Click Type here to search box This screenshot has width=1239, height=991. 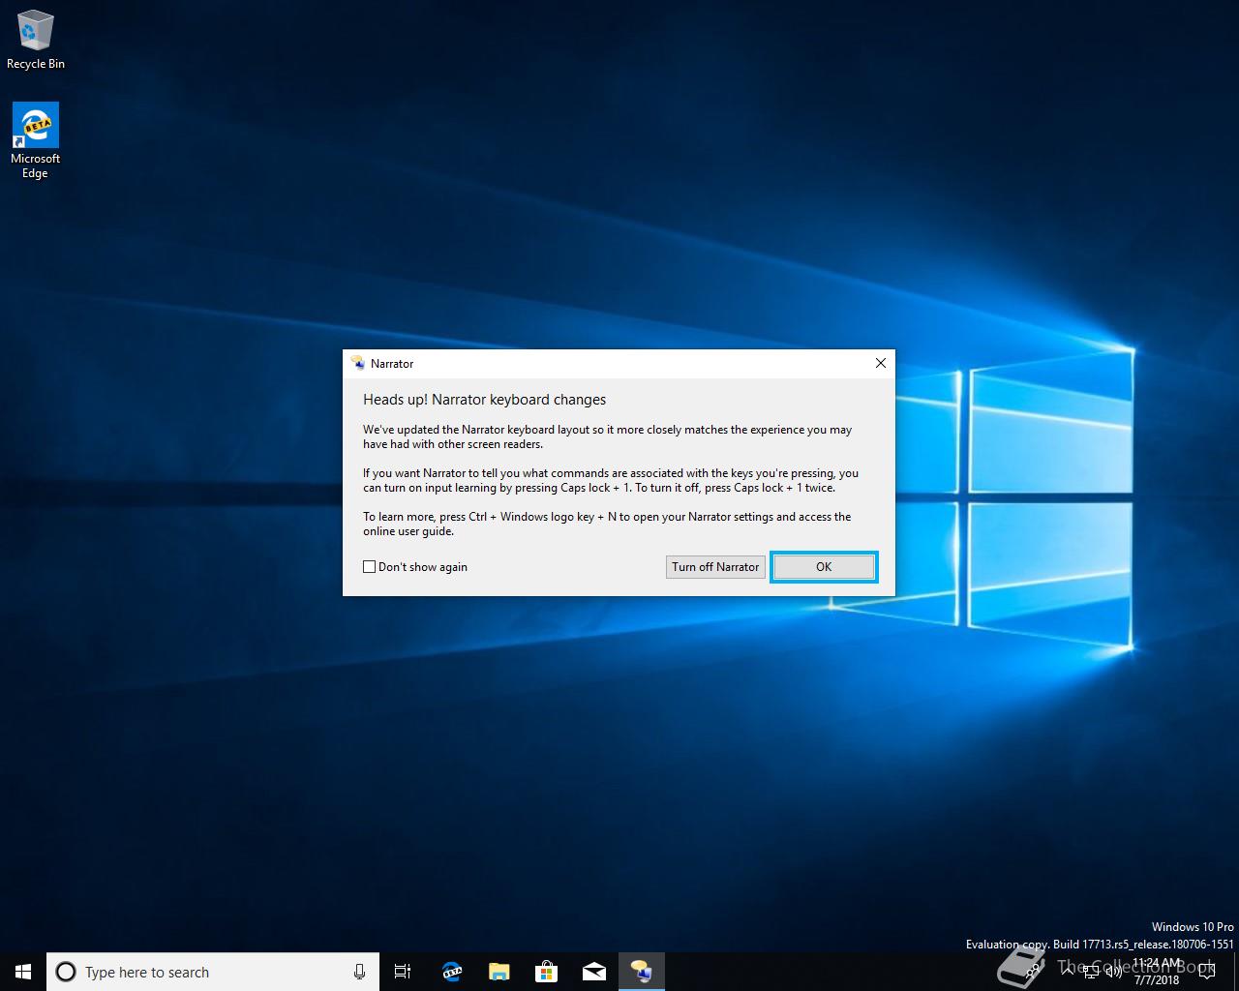point(212,972)
